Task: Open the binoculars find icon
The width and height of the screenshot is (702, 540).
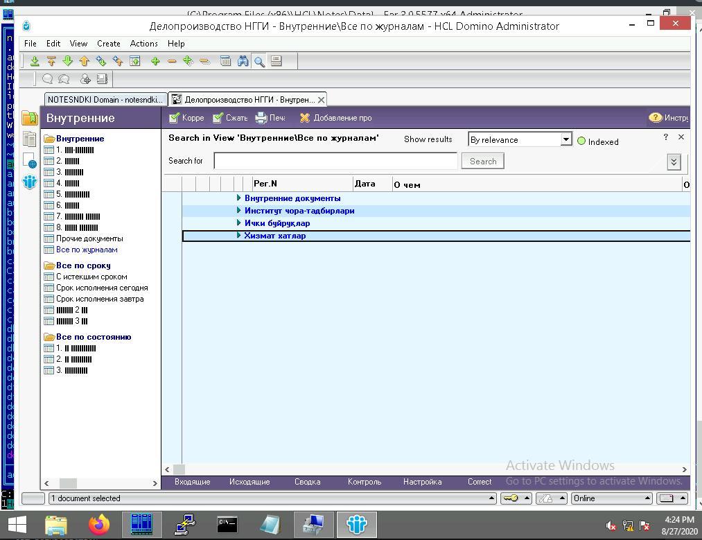Action: click(243, 61)
